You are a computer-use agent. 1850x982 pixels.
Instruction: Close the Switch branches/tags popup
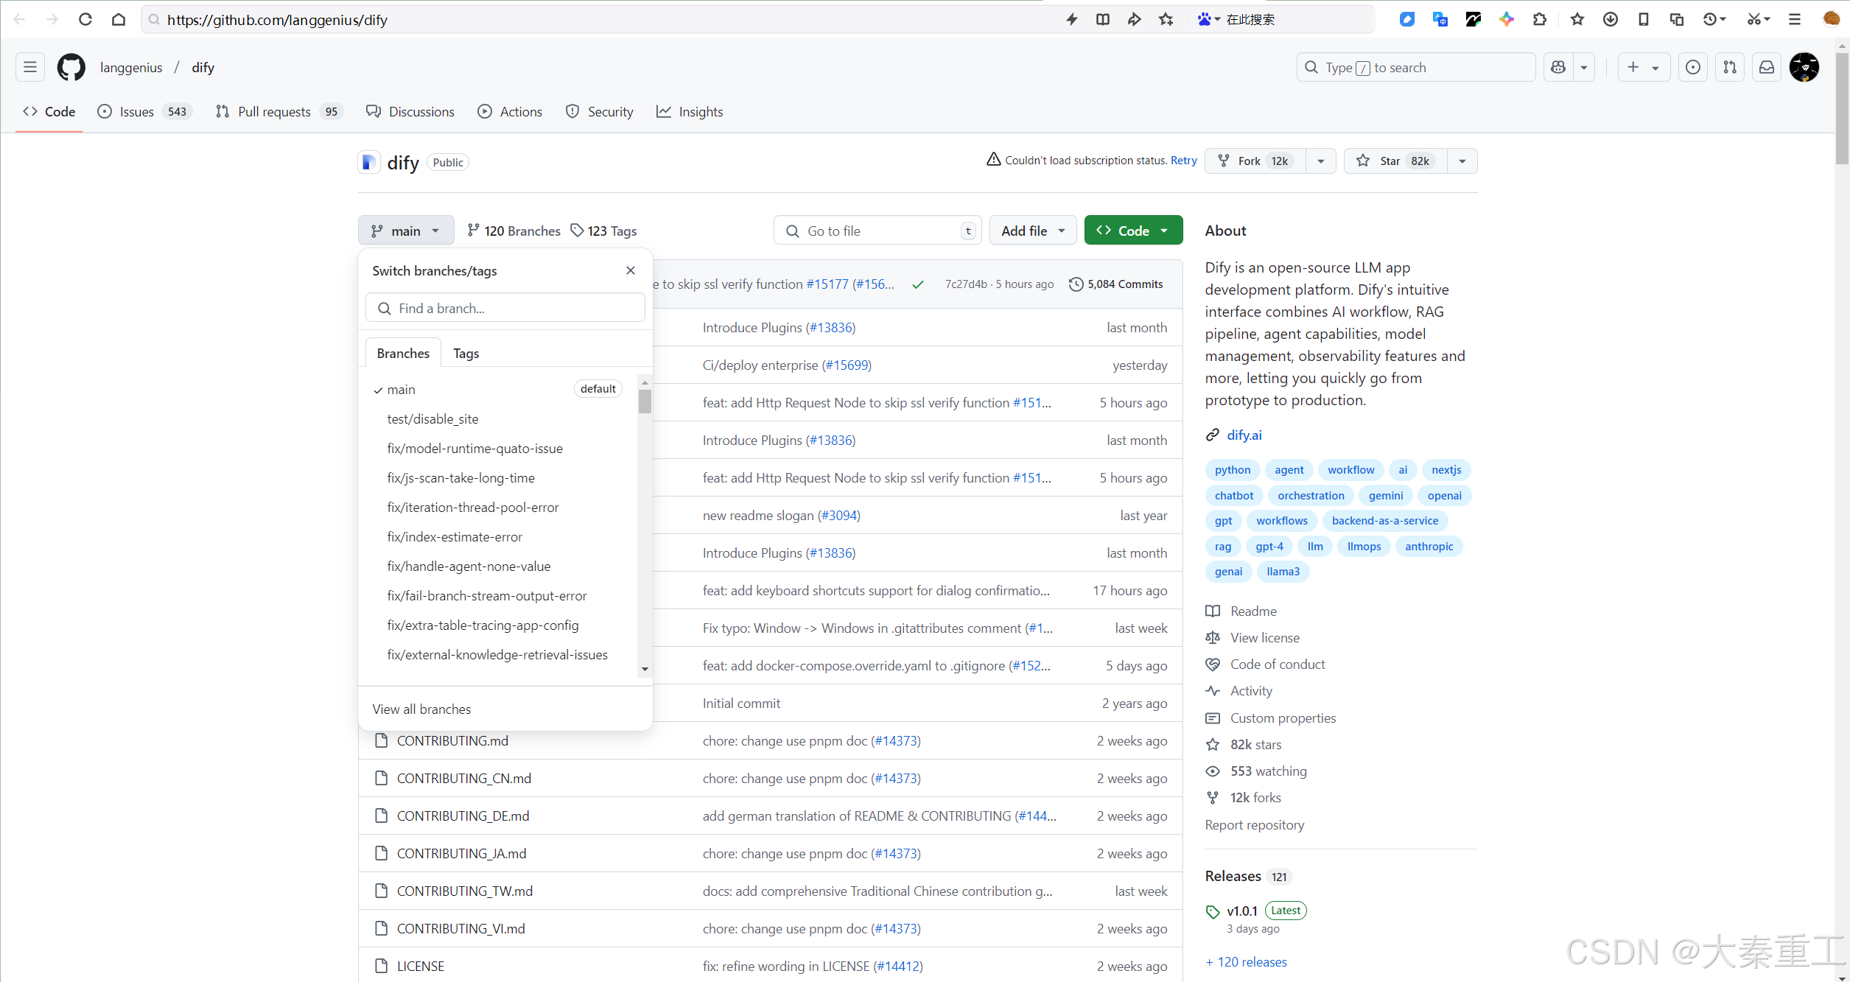point(630,270)
